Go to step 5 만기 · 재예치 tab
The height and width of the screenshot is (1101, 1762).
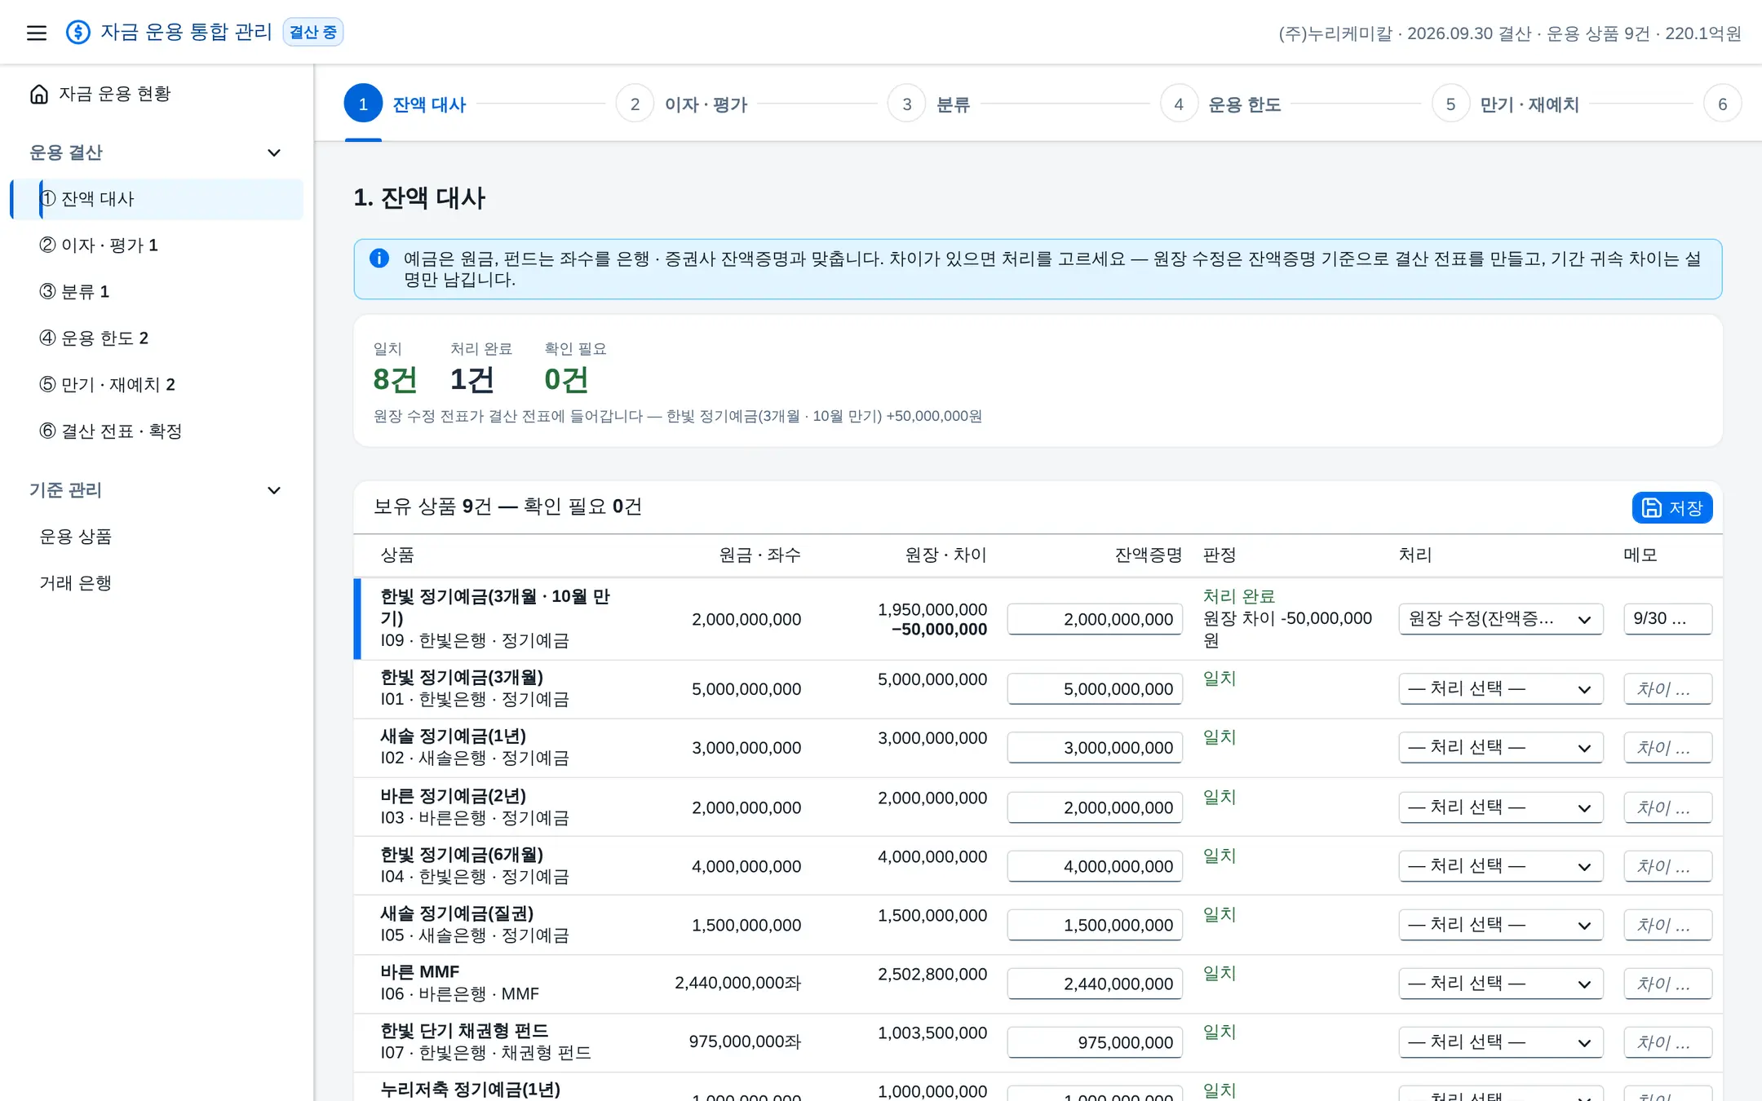(x=1506, y=104)
